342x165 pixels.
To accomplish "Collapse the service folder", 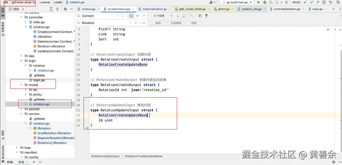I will (x=21, y=114).
